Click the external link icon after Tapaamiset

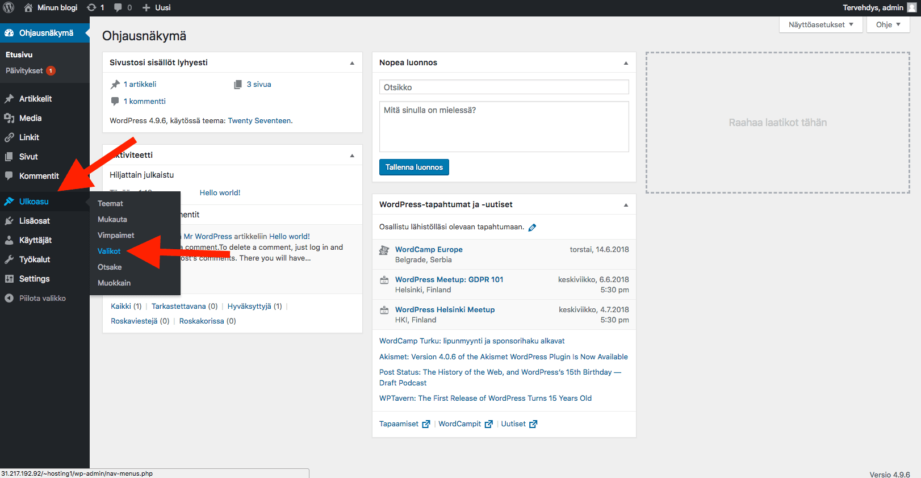pyautogui.click(x=426, y=424)
